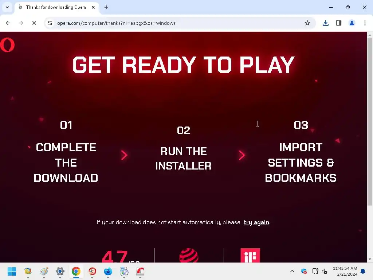Open Settings gear from the taskbar
The width and height of the screenshot is (373, 280).
tap(60, 271)
